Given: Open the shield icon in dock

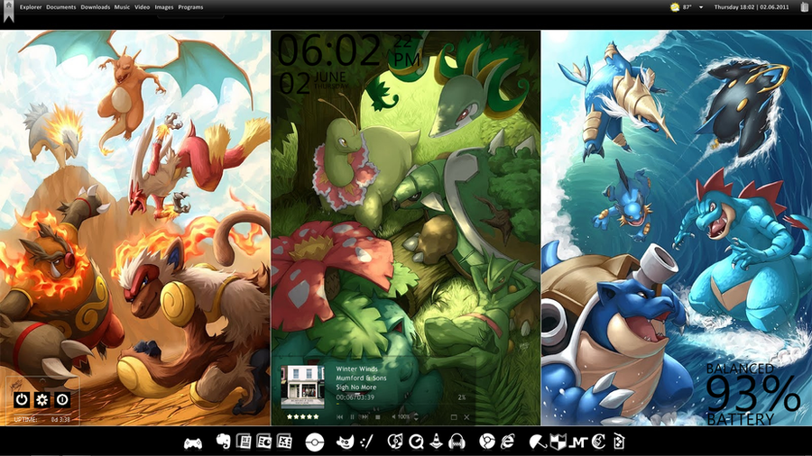Looking at the screenshot, I should 558,442.
